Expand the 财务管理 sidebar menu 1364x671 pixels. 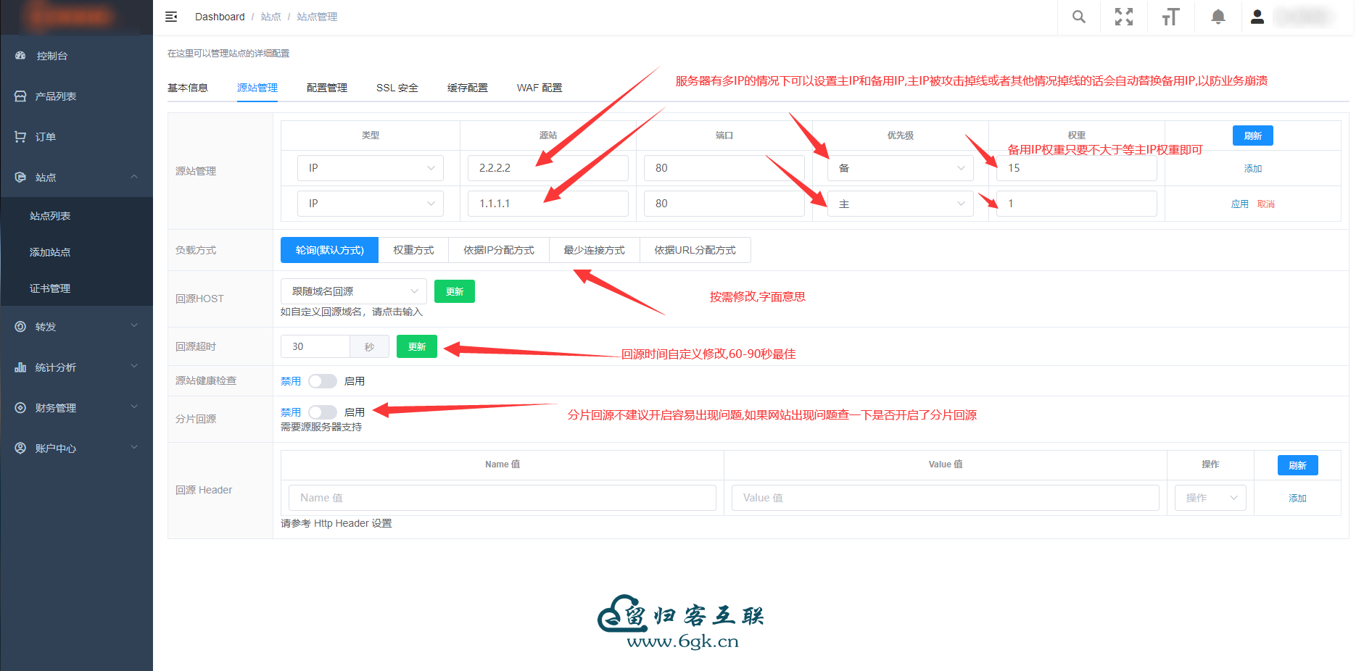pyautogui.click(x=134, y=407)
